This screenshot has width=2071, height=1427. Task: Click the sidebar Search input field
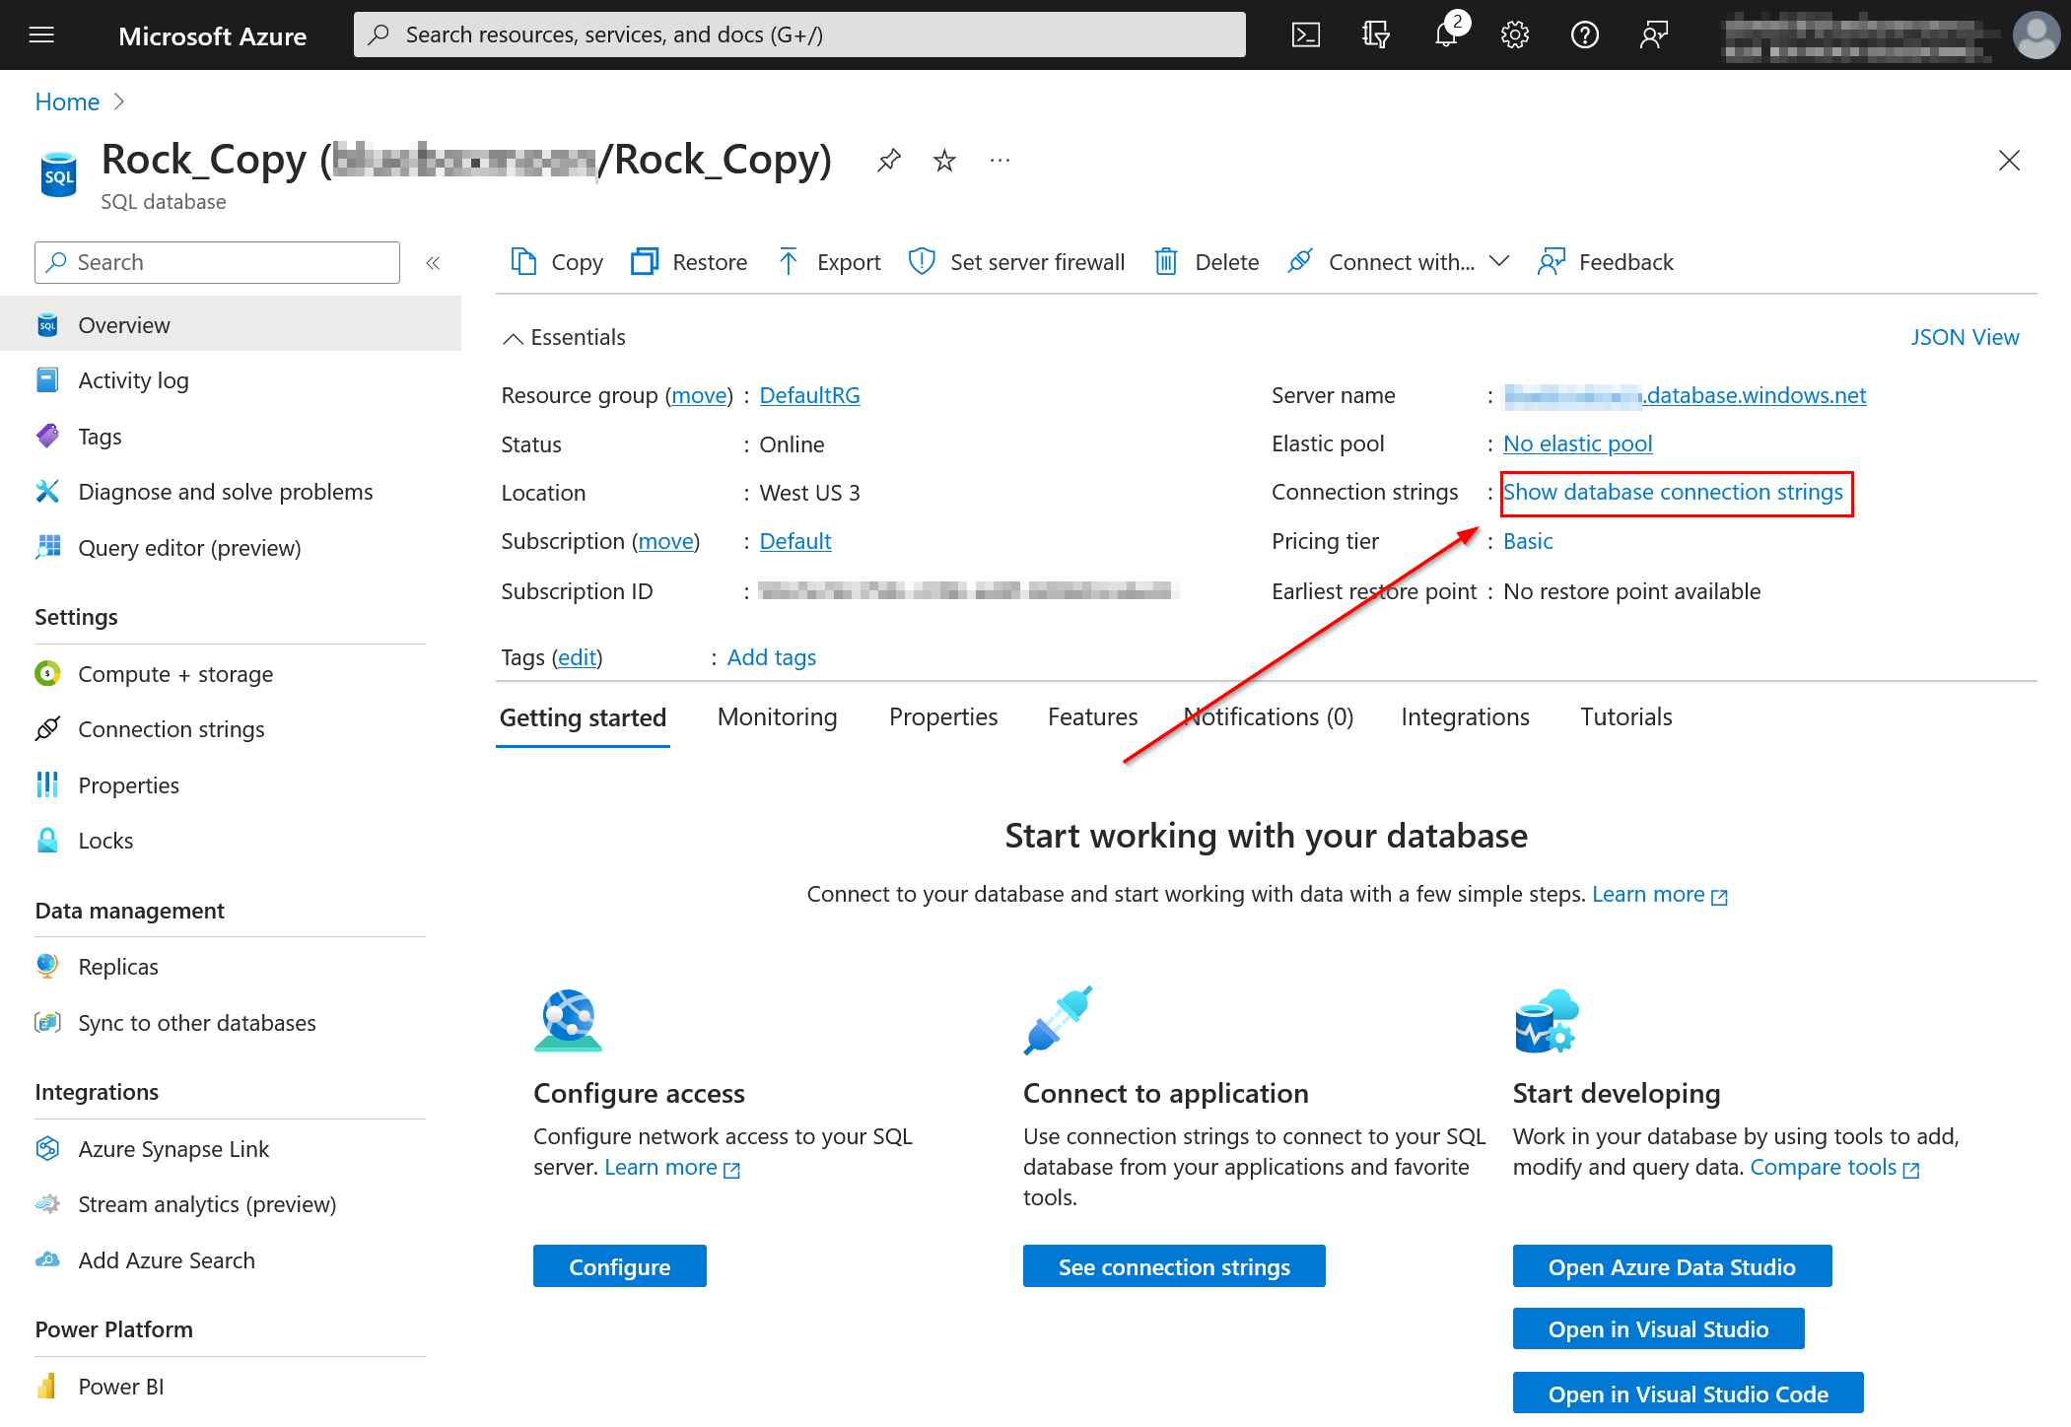[x=217, y=262]
